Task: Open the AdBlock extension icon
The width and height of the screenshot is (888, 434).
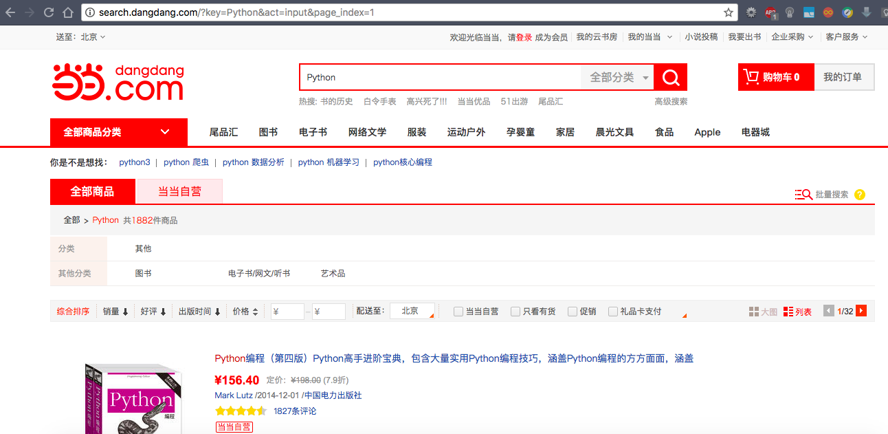Action: pos(771,12)
